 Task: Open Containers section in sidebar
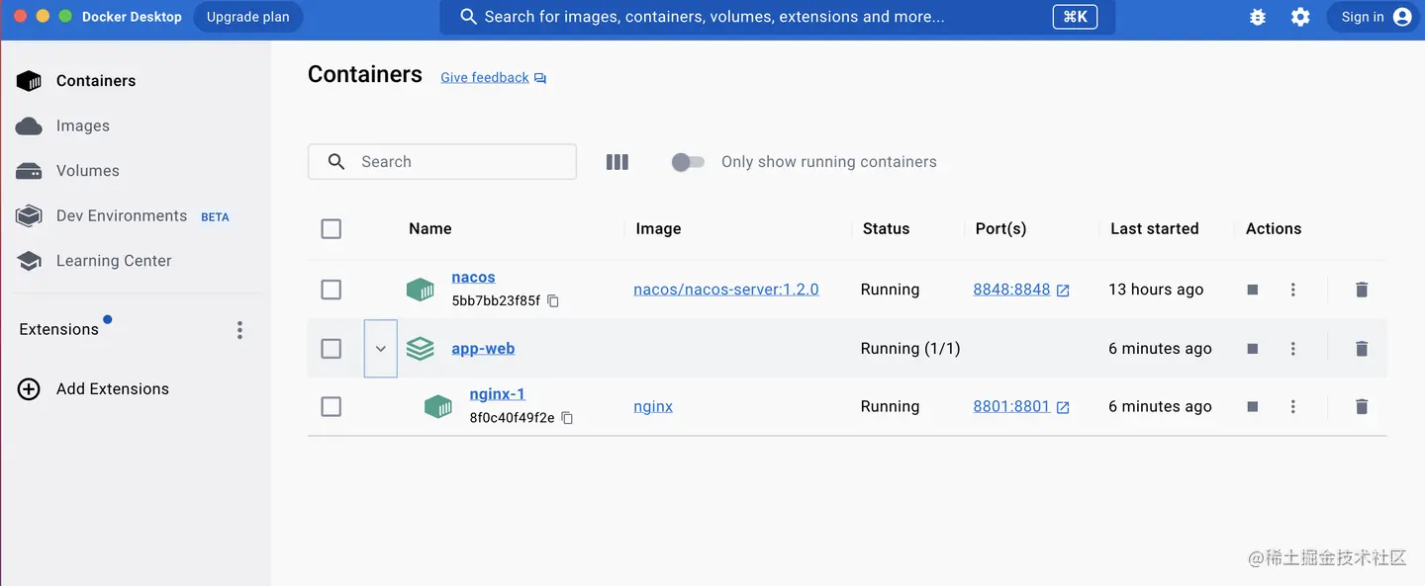(x=96, y=81)
